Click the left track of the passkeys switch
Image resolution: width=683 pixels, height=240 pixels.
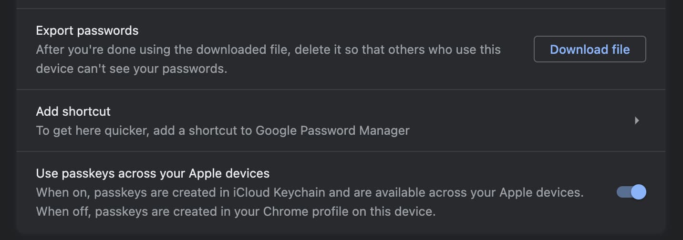[x=623, y=192]
